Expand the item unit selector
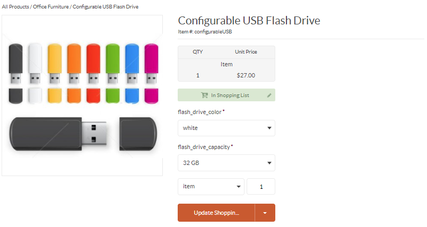This screenshot has height=227, width=427. coord(211,187)
